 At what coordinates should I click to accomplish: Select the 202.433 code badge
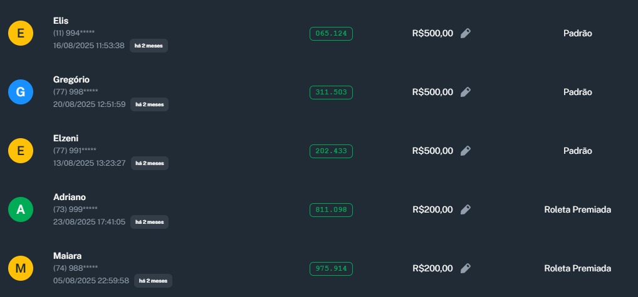331,151
